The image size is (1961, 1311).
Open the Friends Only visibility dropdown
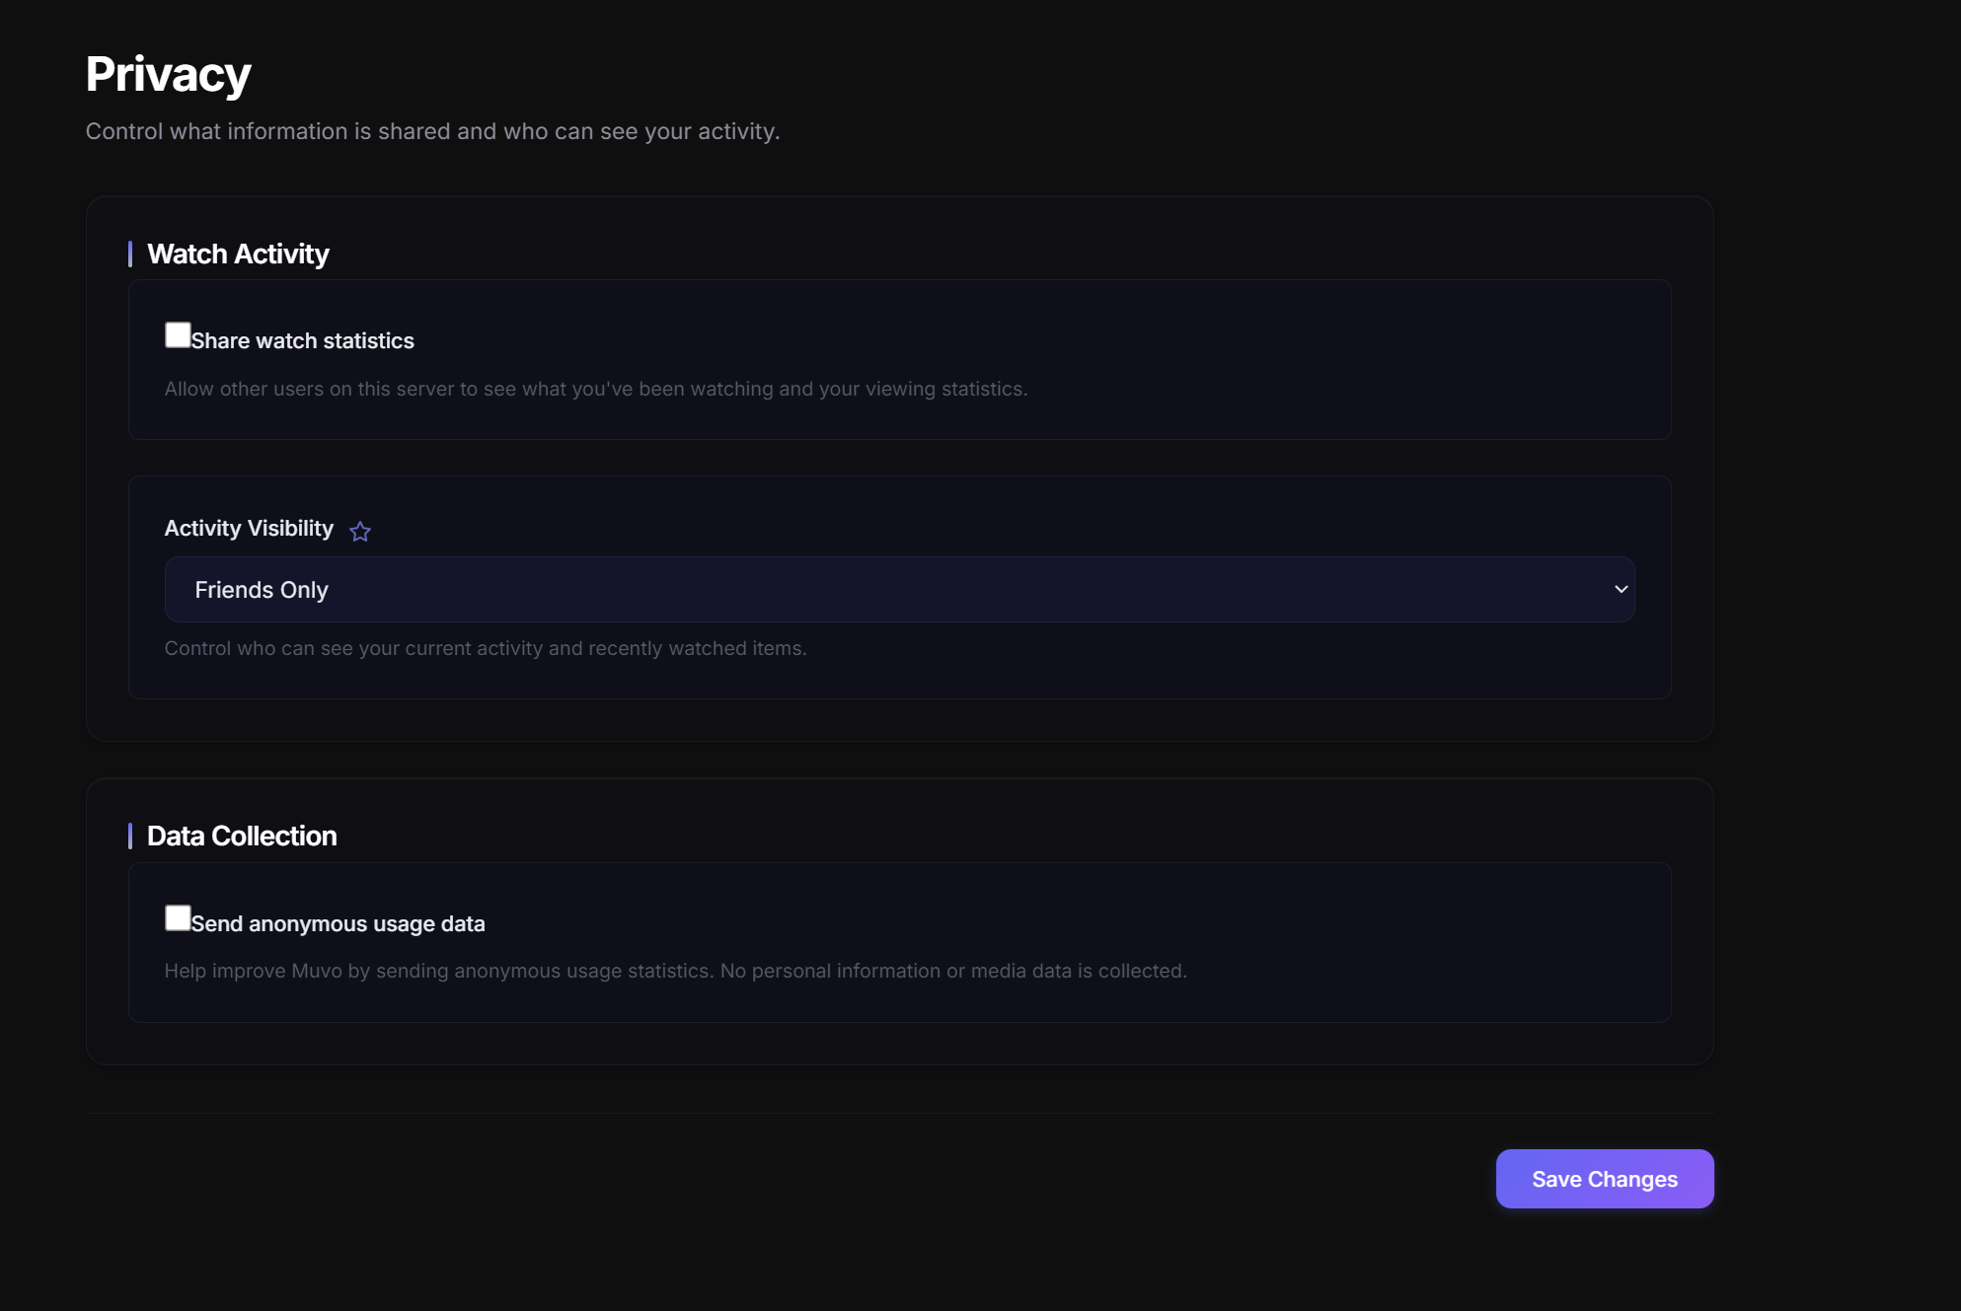[x=898, y=590]
